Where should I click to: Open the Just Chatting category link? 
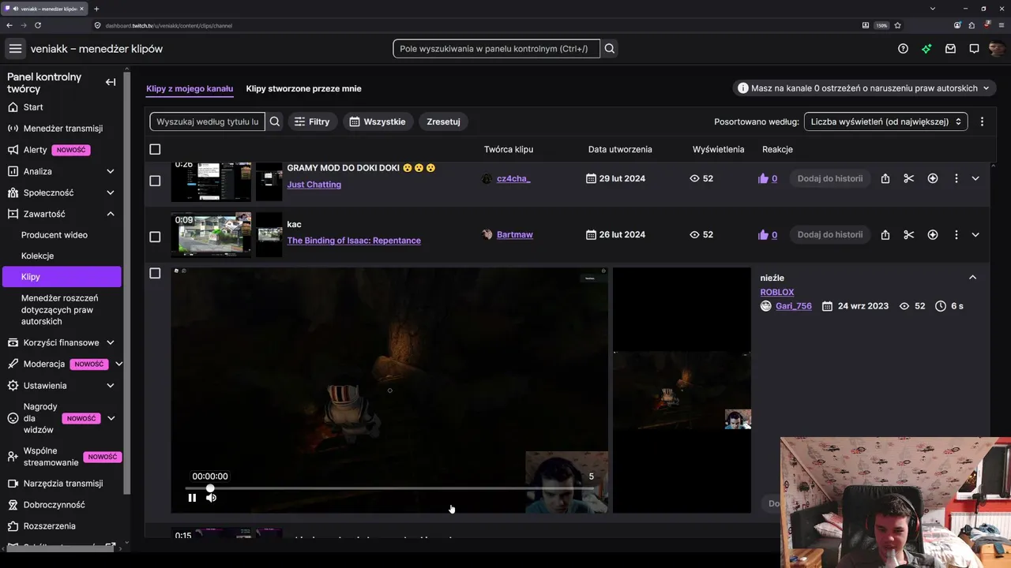(314, 185)
